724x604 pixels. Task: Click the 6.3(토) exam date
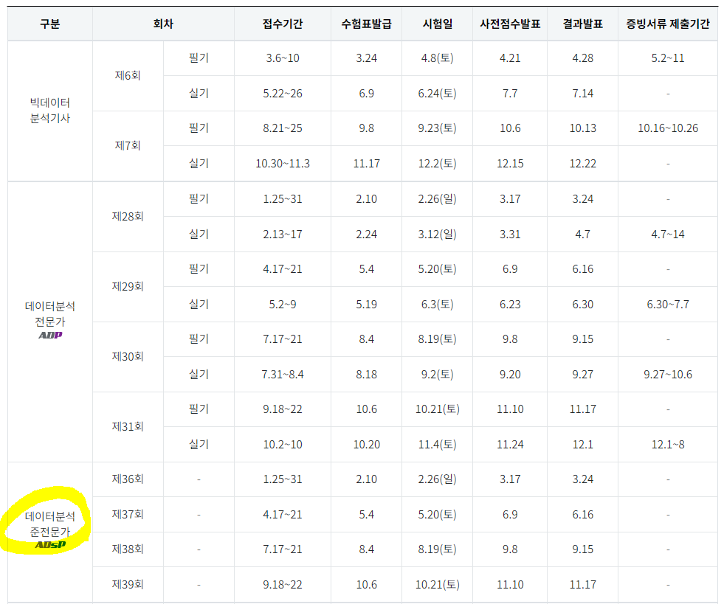437,304
